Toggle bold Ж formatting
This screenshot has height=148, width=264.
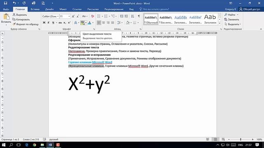click(x=44, y=23)
